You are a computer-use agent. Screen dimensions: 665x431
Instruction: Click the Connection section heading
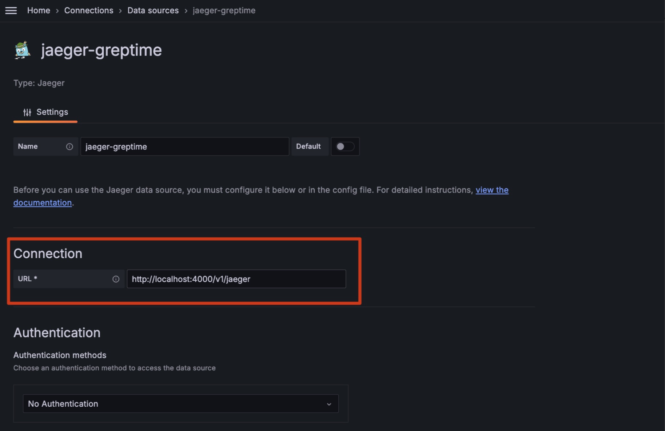click(x=48, y=254)
